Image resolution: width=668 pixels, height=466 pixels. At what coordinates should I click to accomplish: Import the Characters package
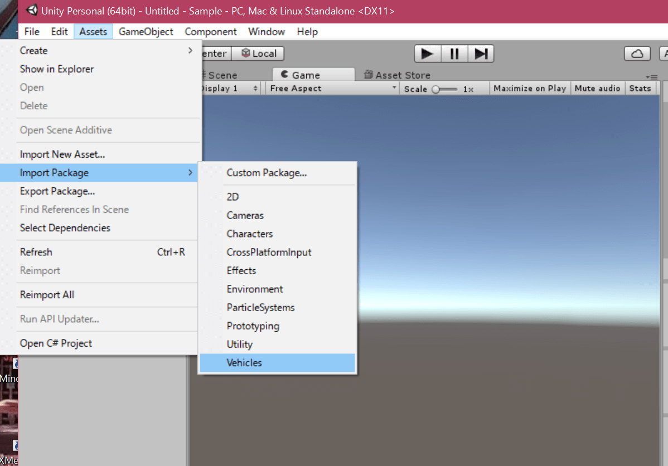click(277, 234)
